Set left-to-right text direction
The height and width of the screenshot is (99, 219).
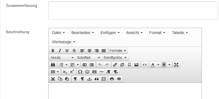[x=109, y=72]
